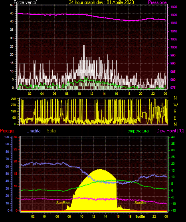Click the Pioggia legend label
This screenshot has width=186, height=222.
(x=7, y=131)
